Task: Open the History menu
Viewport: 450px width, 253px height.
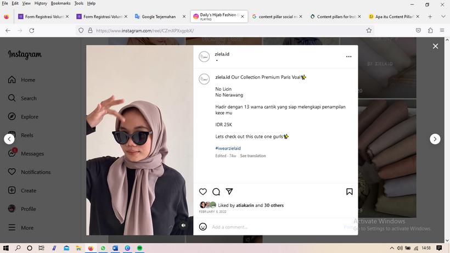Action: [x=41, y=3]
